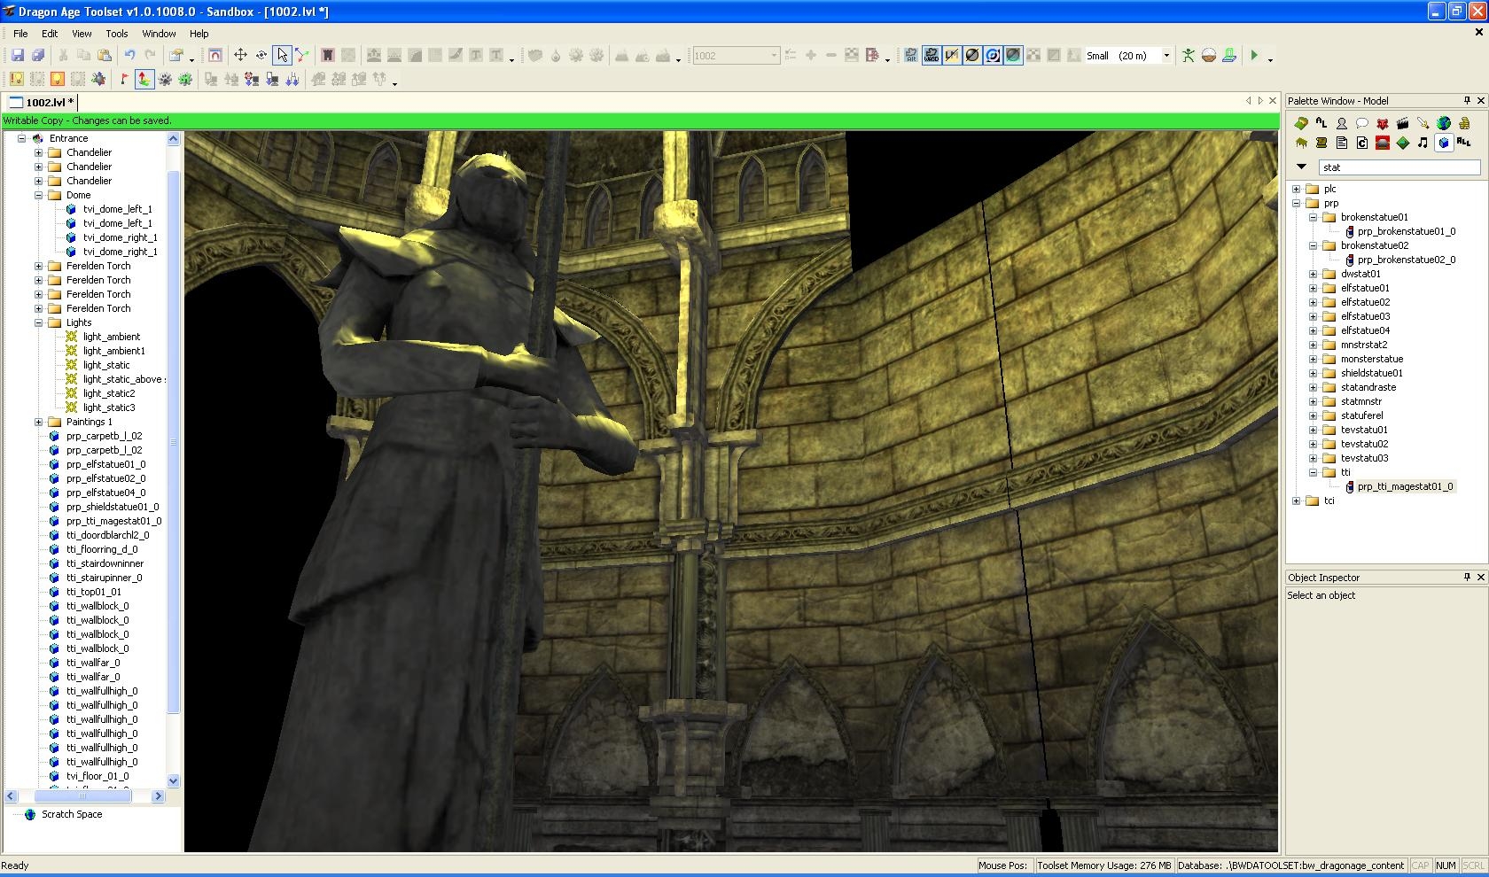
Task: Toggle the highlighted axis gizmo button
Action: point(144,79)
